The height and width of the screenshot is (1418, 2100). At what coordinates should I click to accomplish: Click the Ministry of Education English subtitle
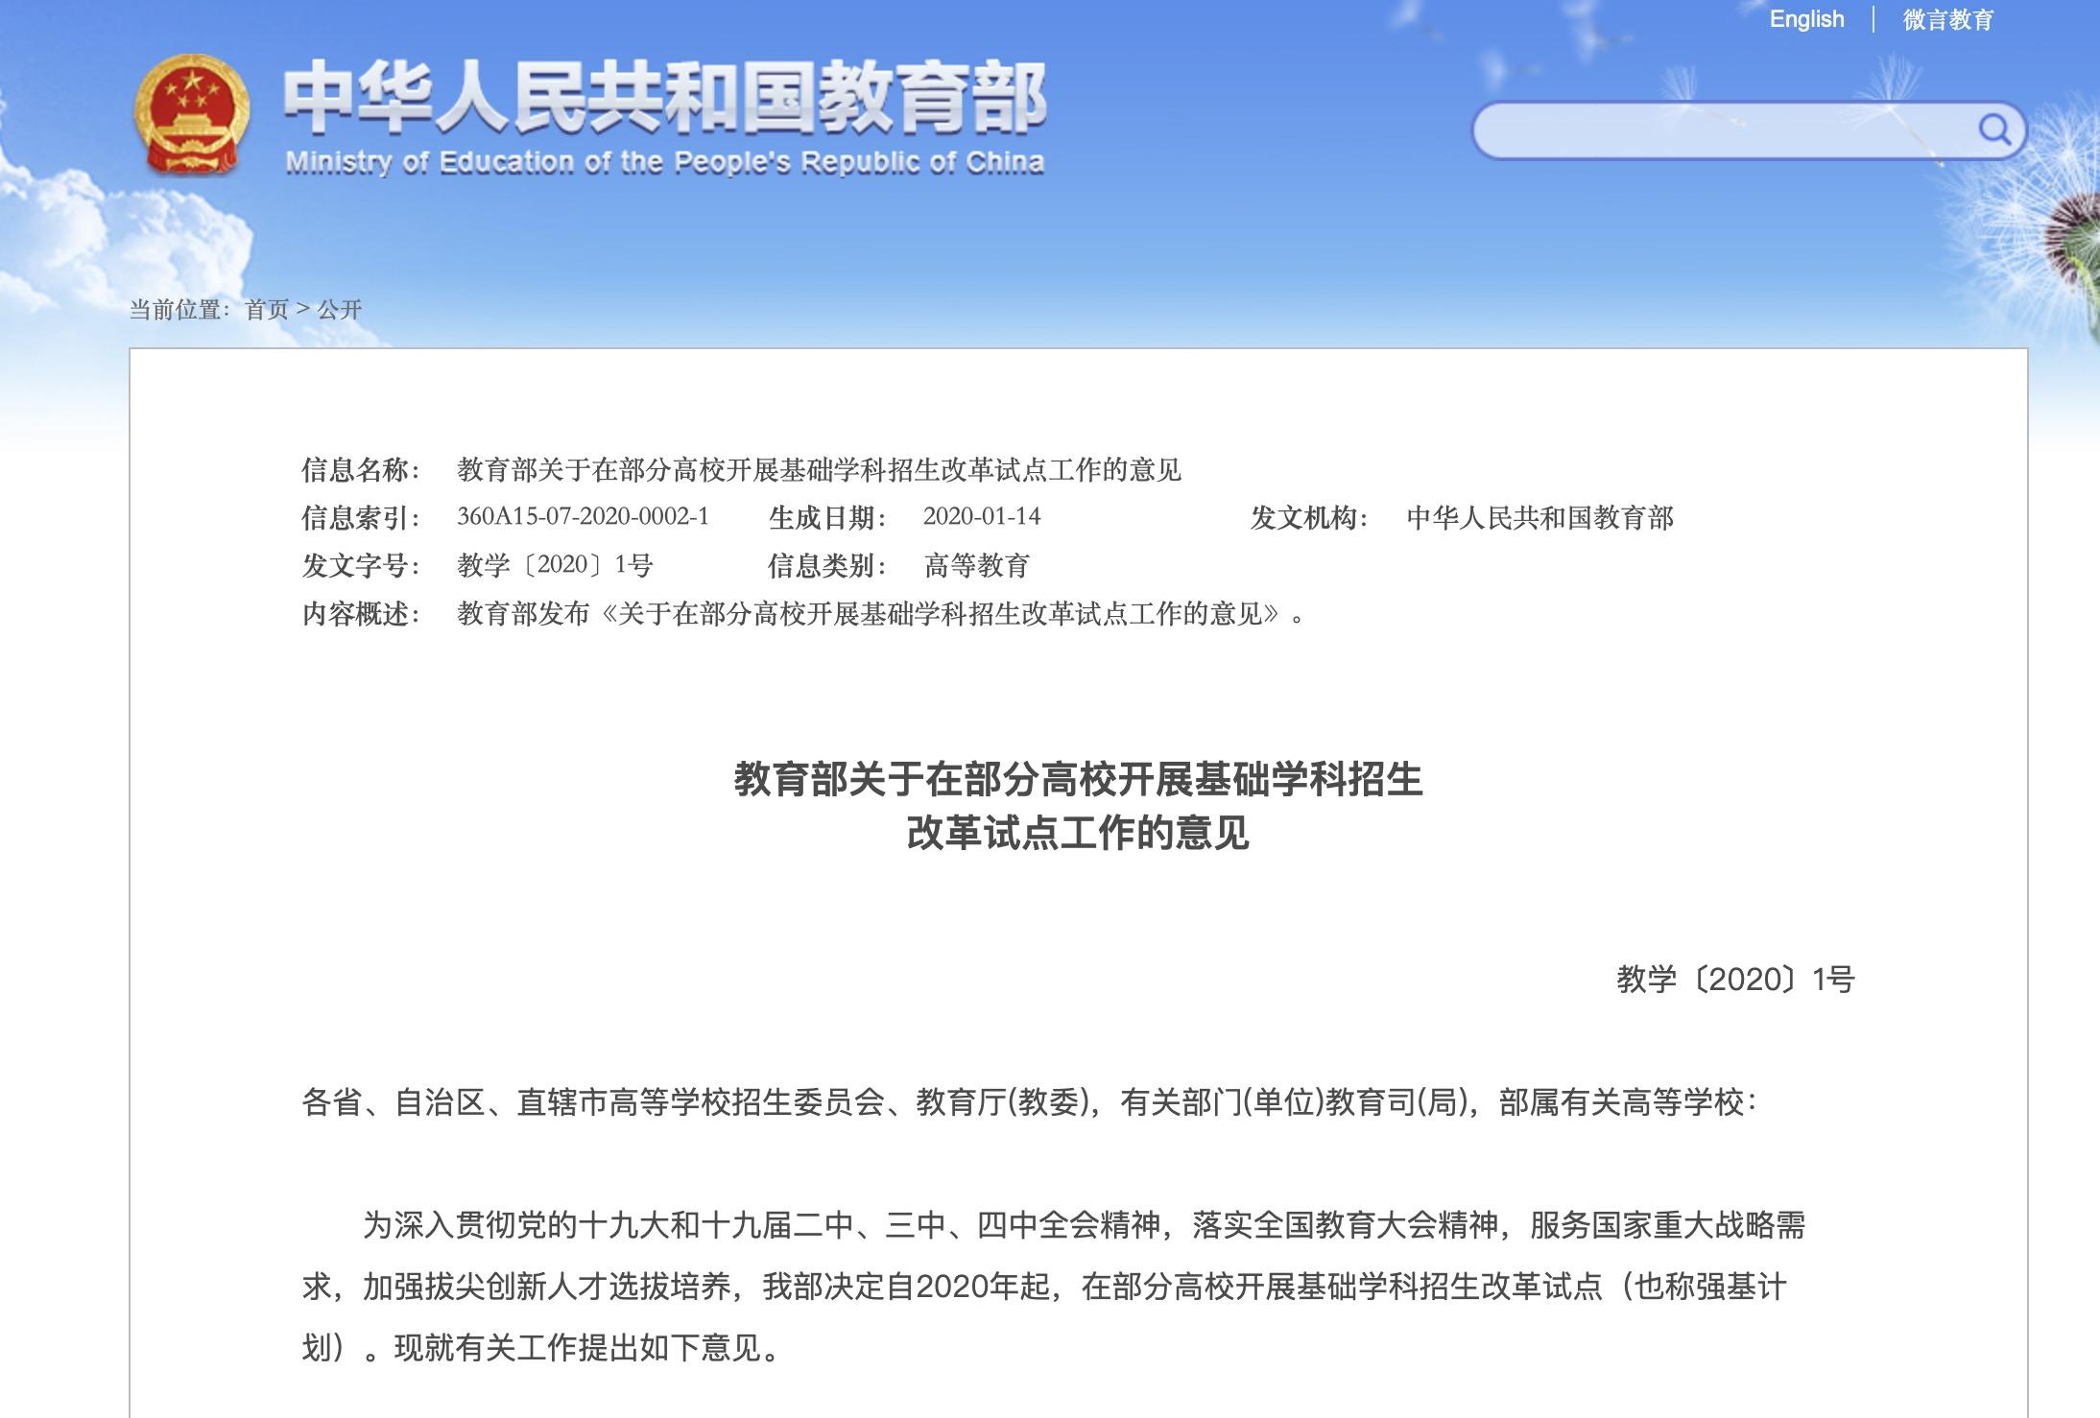(664, 162)
